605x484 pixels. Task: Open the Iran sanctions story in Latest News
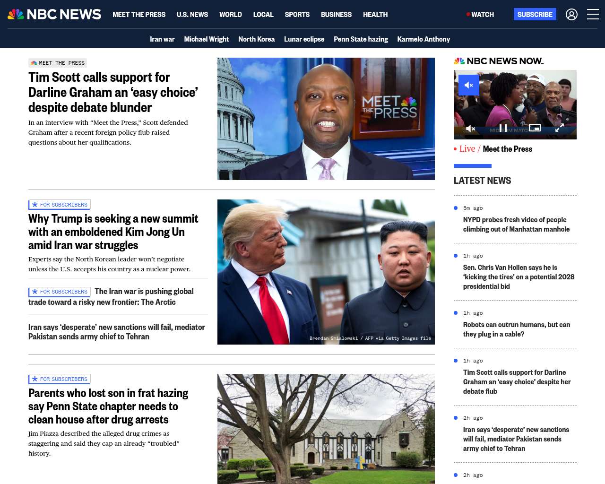coord(516,439)
